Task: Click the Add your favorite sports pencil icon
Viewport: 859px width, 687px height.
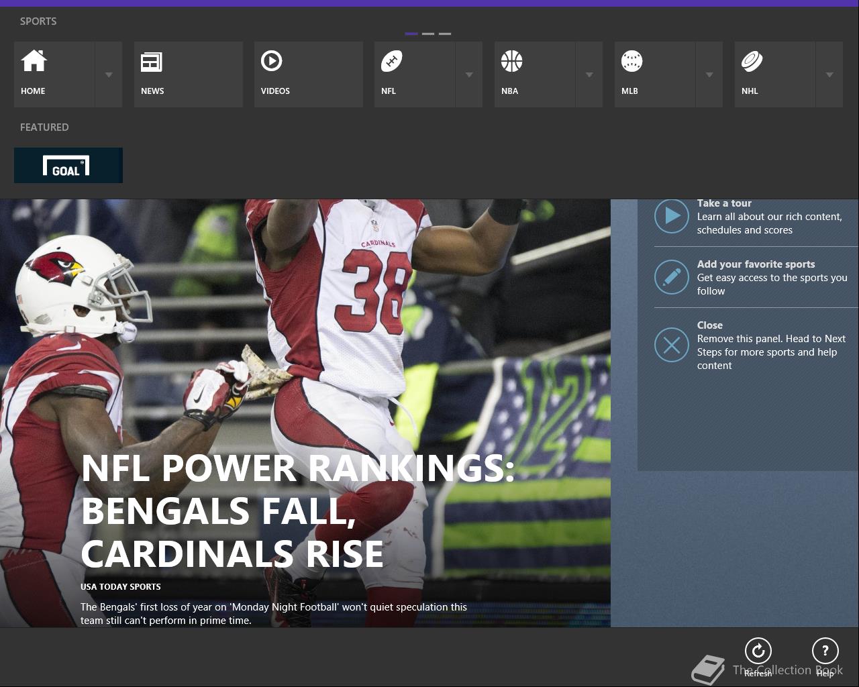Action: pyautogui.click(x=672, y=277)
